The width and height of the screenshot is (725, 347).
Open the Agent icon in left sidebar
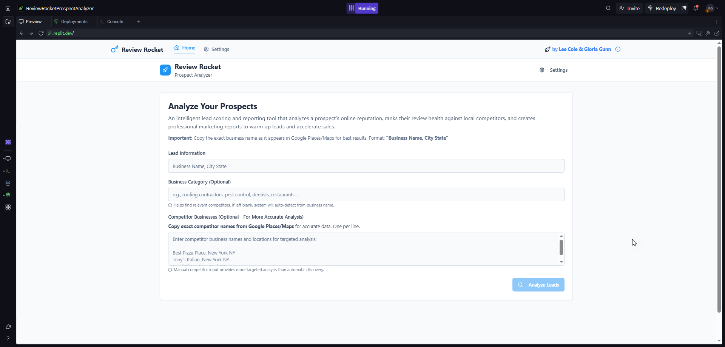8,142
